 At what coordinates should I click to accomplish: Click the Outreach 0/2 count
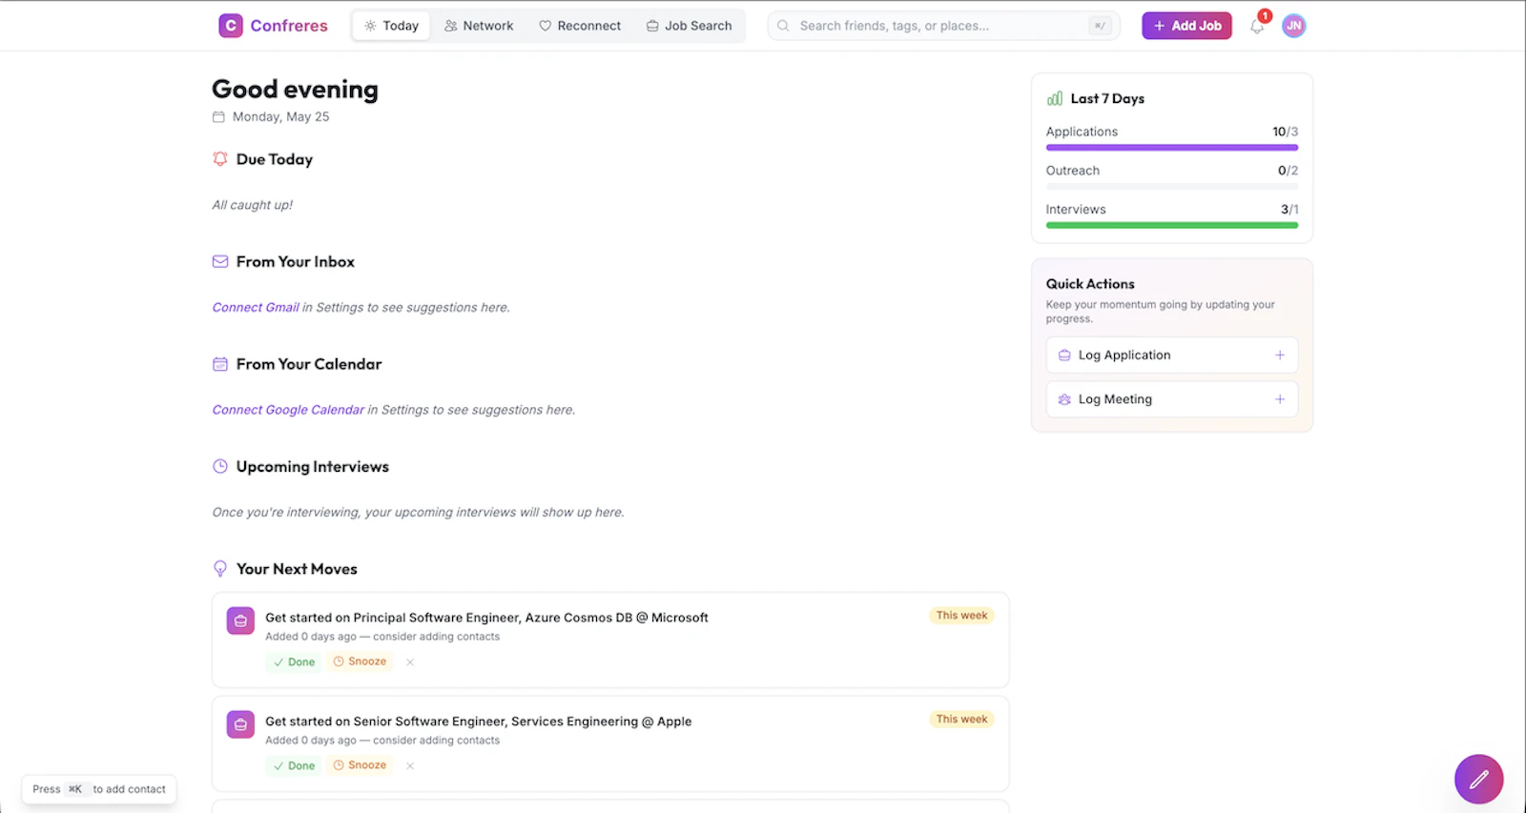(1288, 171)
